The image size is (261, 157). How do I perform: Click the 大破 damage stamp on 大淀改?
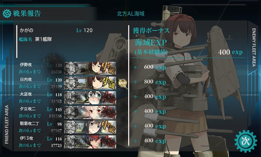coord(108,97)
